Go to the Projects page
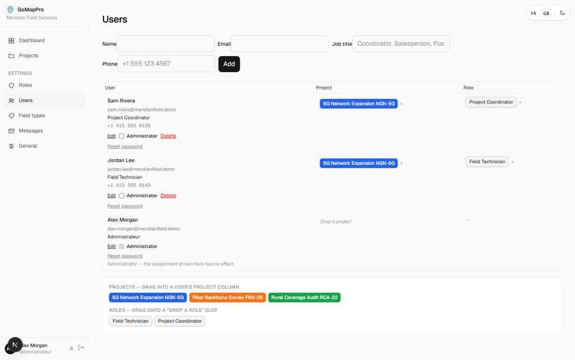Screen dimensions: 575x360 point(45,56)
